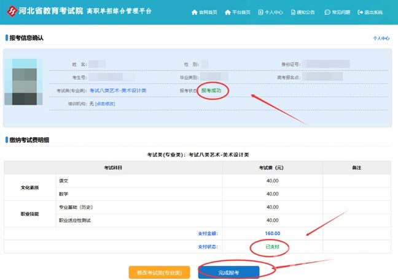Click the document icon beside 通知公告
398x280 pixels.
(293, 12)
